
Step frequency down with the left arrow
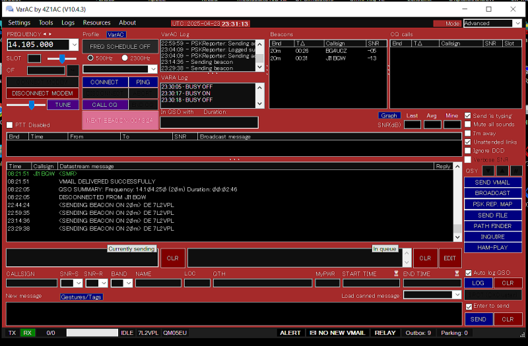pyautogui.click(x=44, y=34)
